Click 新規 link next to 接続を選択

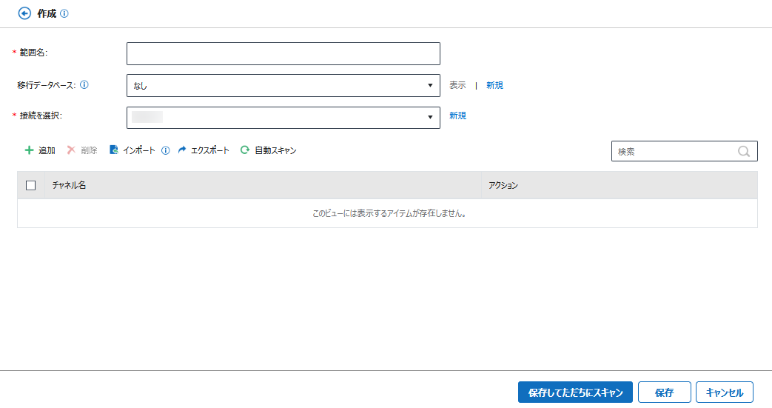457,116
